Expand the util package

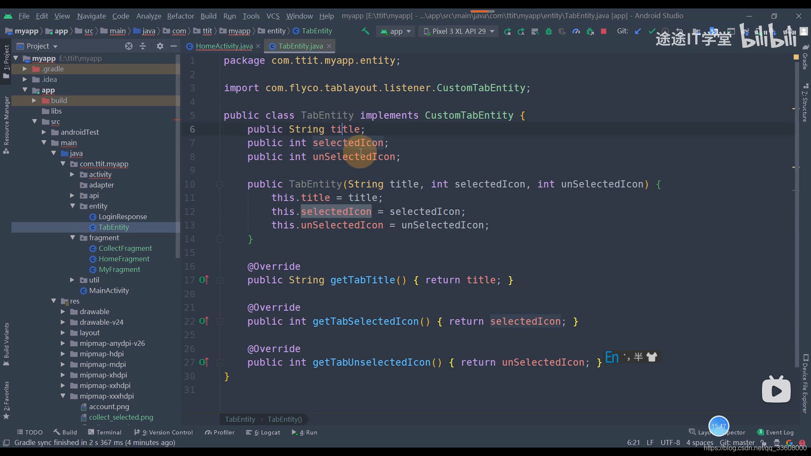point(72,280)
